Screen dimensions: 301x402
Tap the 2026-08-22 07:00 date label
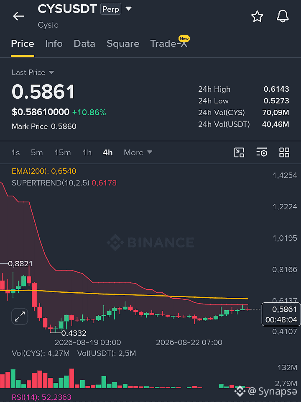[189, 343]
